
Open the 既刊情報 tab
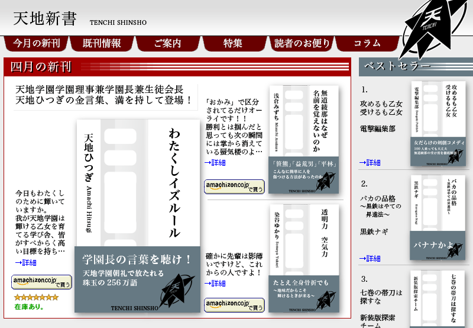(102, 43)
